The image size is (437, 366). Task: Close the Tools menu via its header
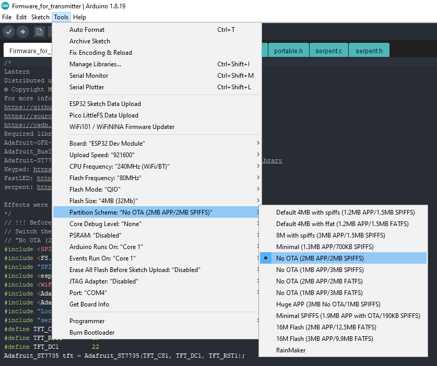tap(61, 17)
